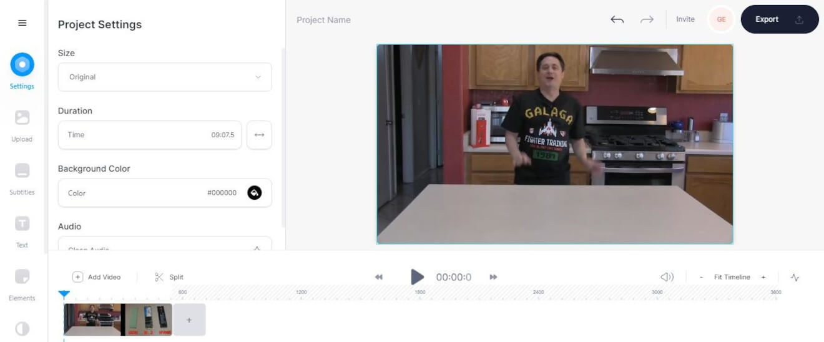
Task: Click the video preview canvas
Action: click(555, 144)
